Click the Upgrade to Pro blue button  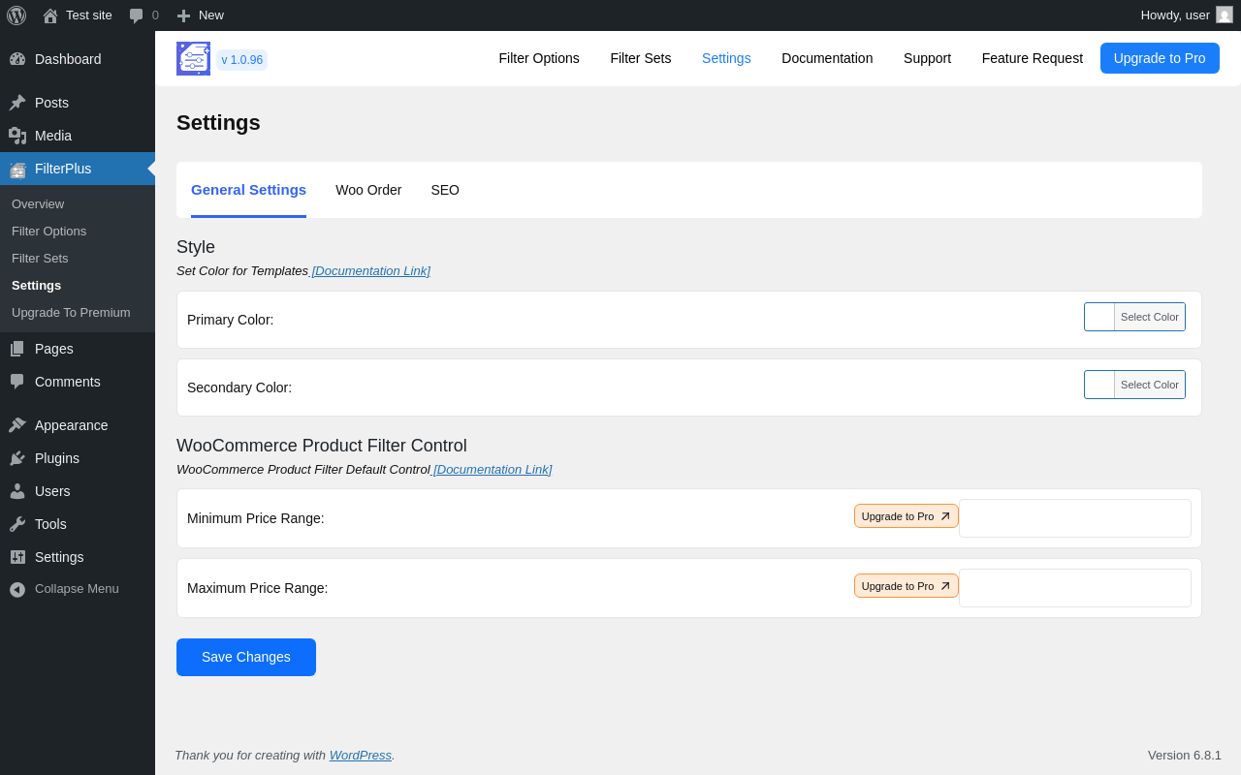click(1160, 58)
